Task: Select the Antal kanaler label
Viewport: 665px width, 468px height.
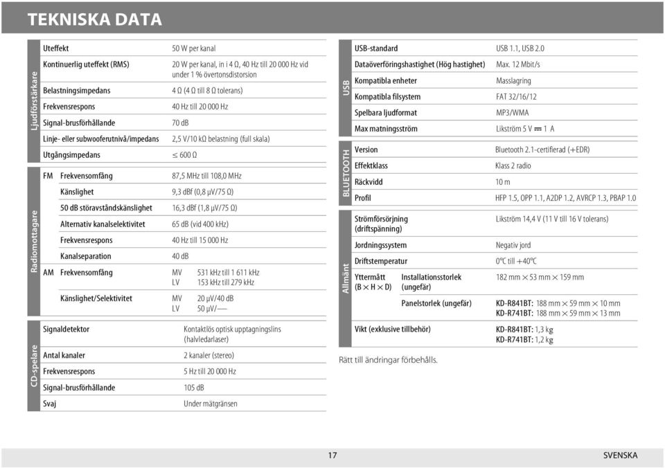Action: click(x=64, y=356)
